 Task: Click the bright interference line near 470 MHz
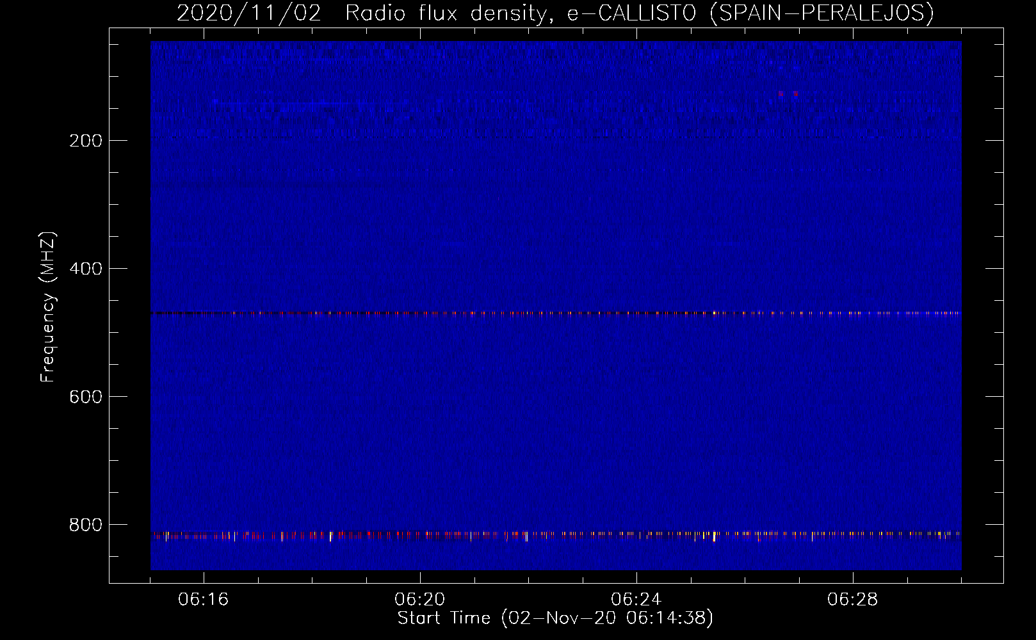[x=556, y=314]
